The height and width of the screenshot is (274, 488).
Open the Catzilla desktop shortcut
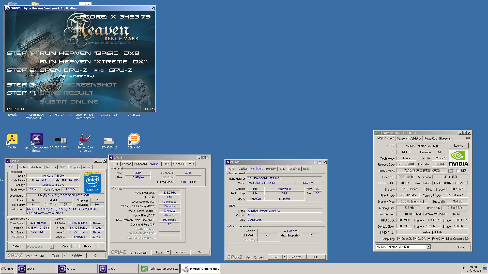[x=12, y=139]
